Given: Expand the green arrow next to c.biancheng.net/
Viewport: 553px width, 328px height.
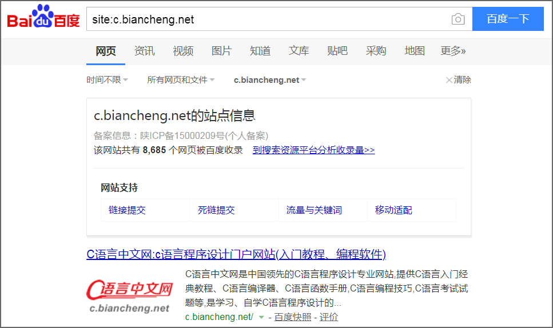Looking at the screenshot, I should pyautogui.click(x=261, y=317).
